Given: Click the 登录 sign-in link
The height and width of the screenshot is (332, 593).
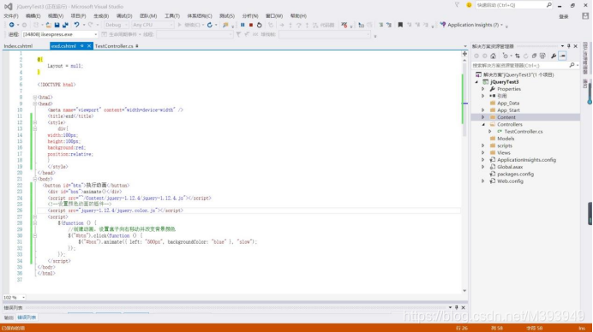Looking at the screenshot, I should [x=564, y=16].
